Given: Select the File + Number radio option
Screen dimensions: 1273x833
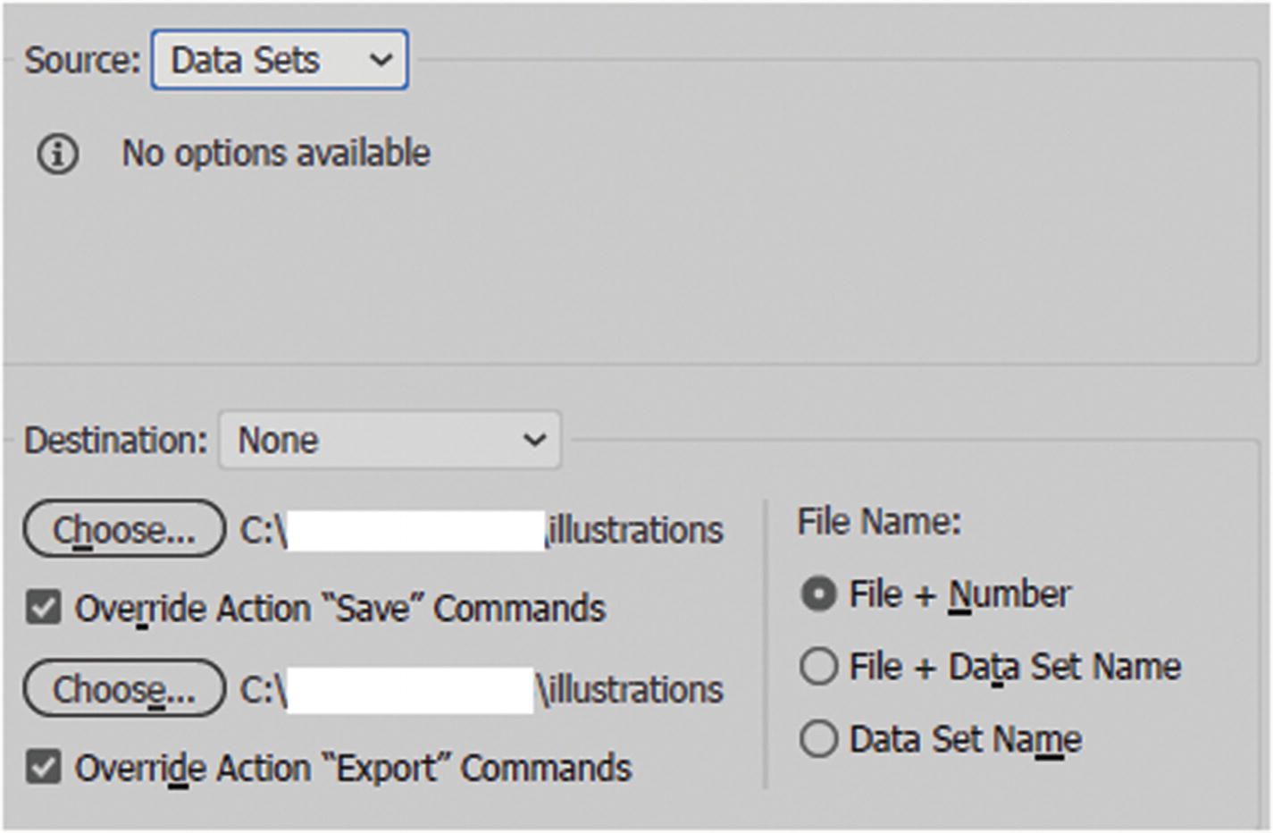Looking at the screenshot, I should click(819, 594).
